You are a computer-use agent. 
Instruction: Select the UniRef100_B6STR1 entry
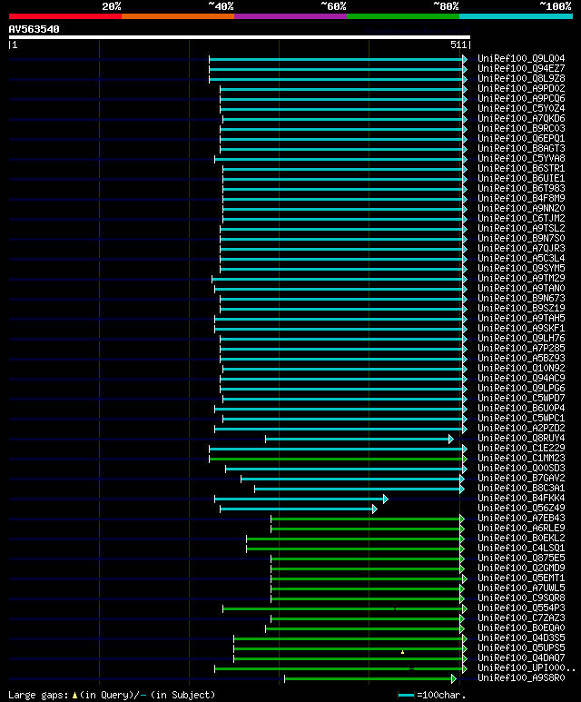[521, 168]
